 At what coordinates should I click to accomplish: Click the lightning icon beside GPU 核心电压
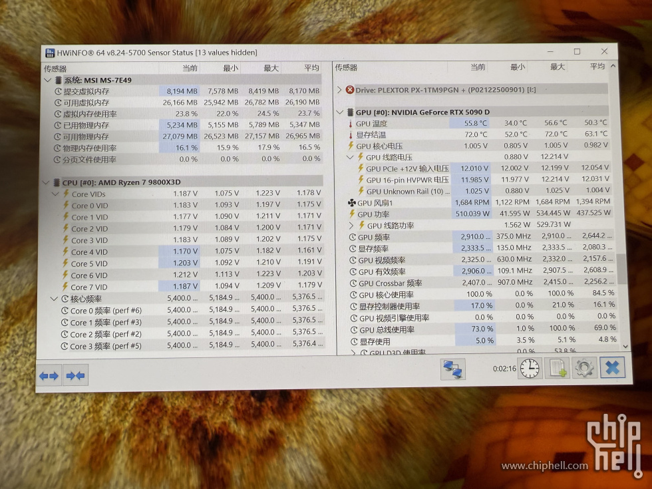[x=351, y=146]
